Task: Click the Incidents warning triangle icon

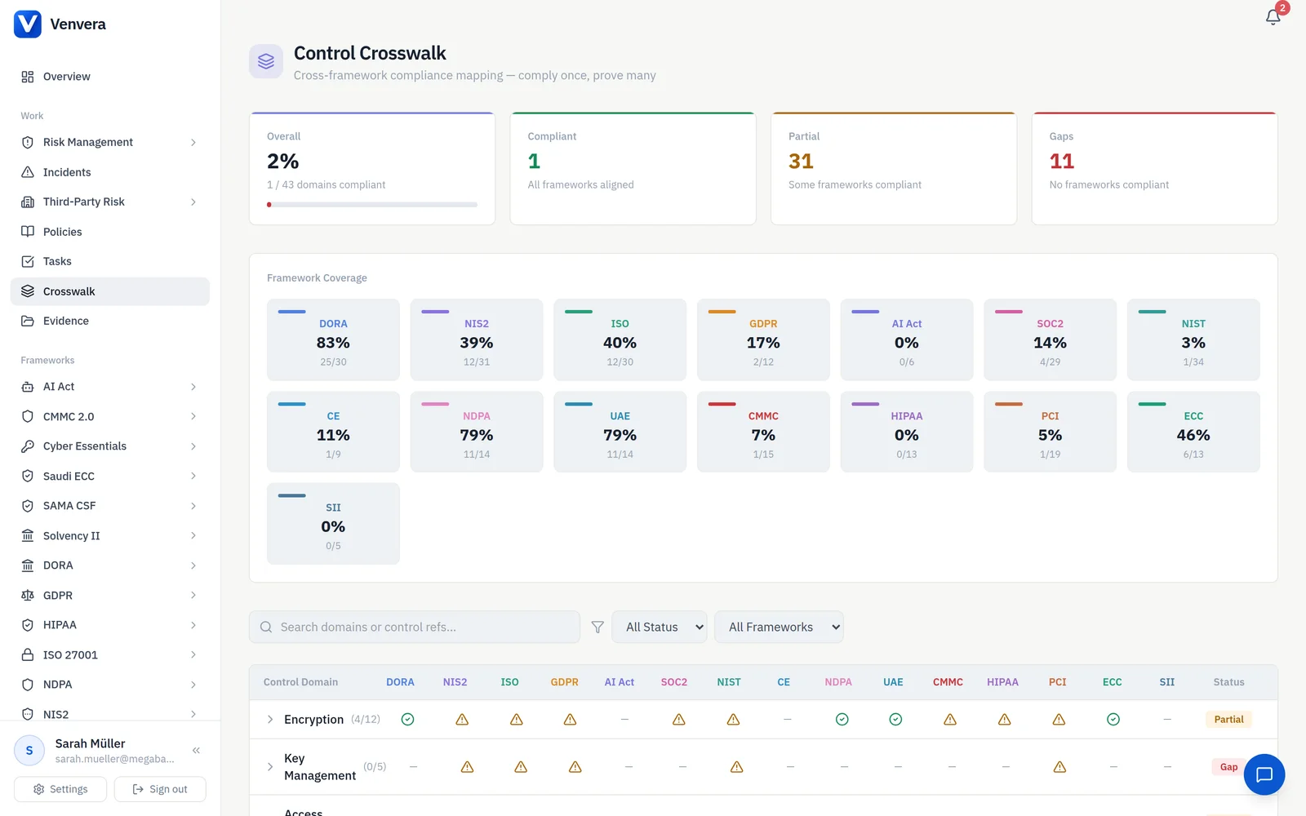Action: coord(28,172)
